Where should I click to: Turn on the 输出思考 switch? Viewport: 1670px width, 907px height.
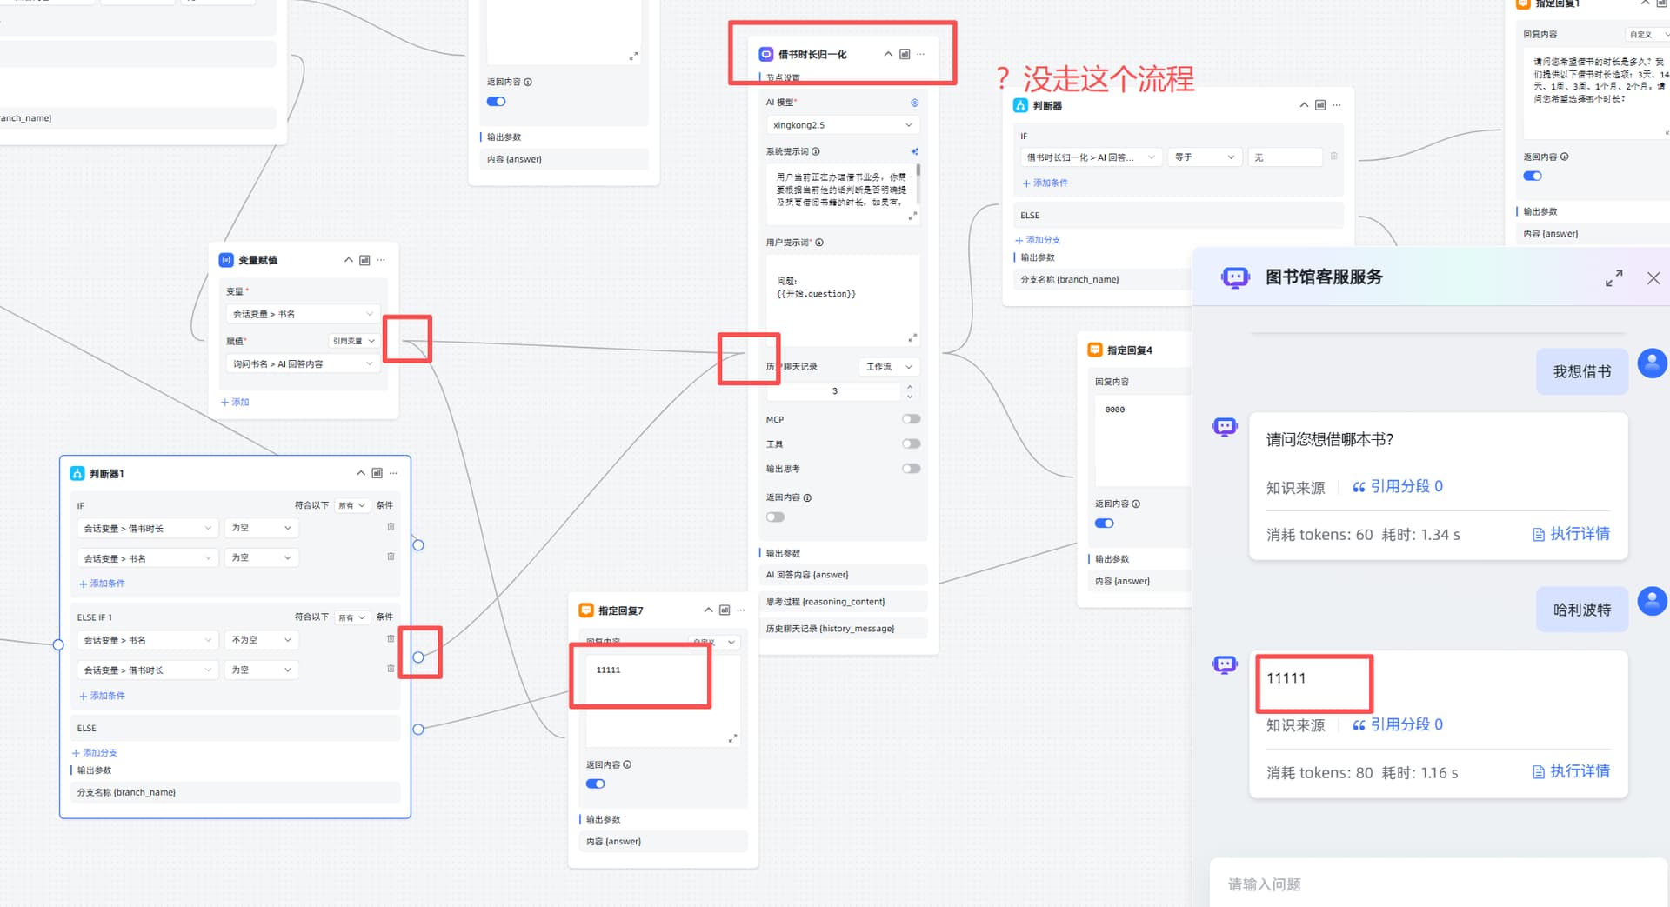pyautogui.click(x=911, y=469)
